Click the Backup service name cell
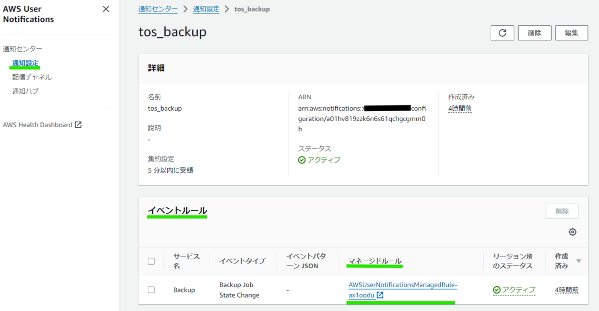Image resolution: width=599 pixels, height=311 pixels. pos(184,290)
